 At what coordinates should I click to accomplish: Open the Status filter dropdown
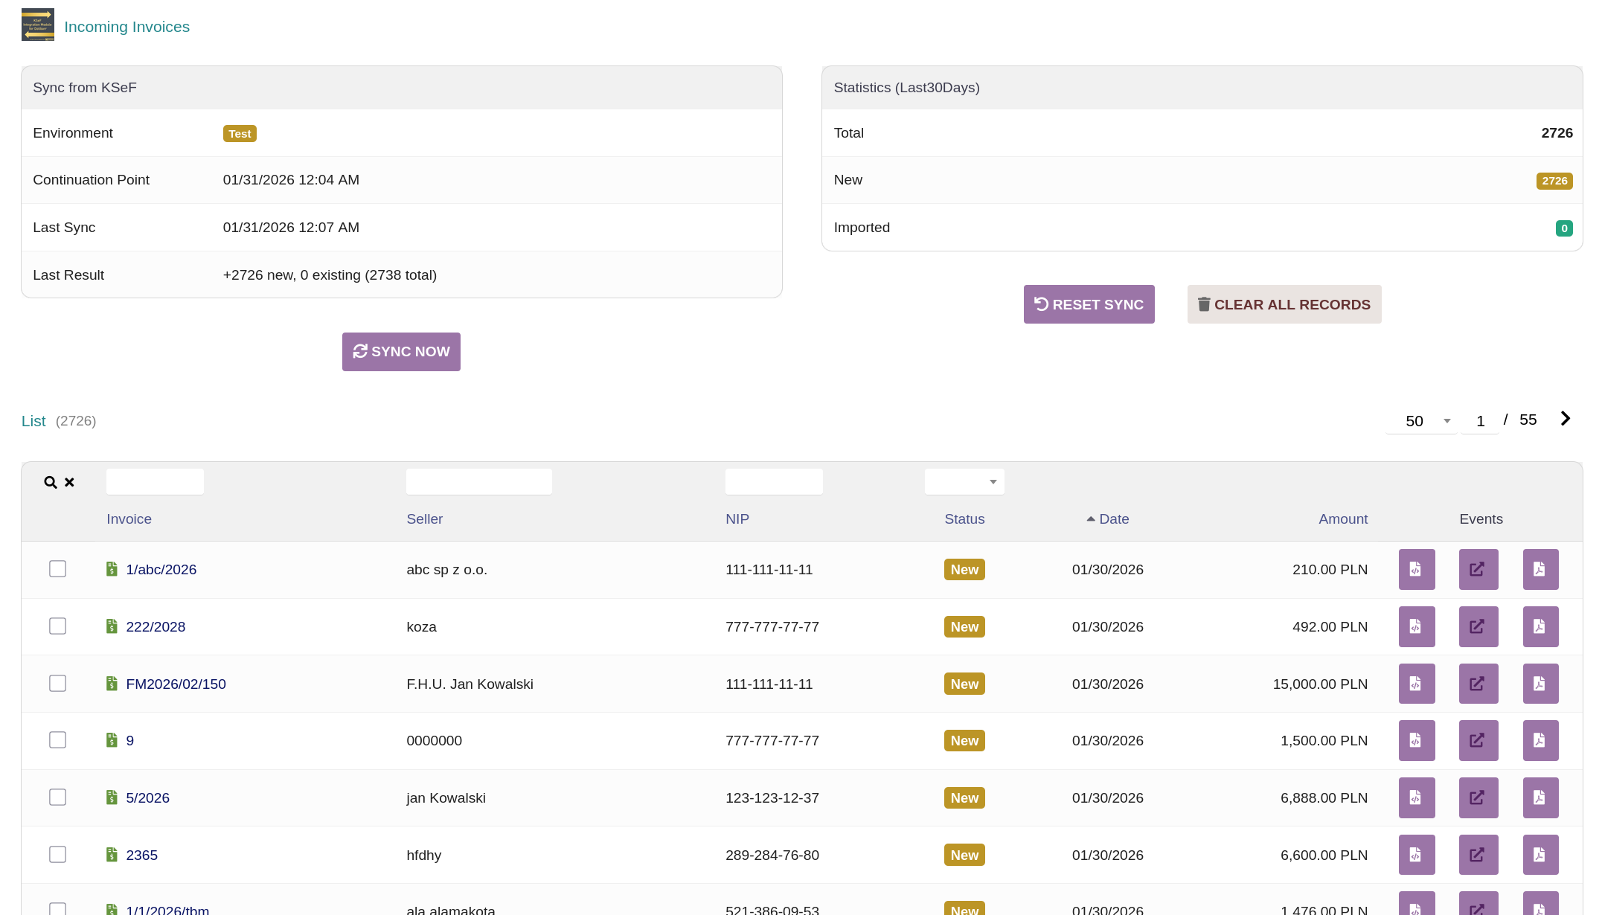(964, 482)
